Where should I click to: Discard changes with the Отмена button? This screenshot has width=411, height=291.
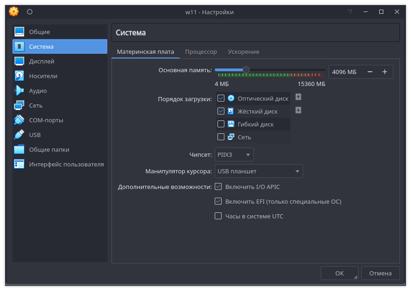pos(380,273)
